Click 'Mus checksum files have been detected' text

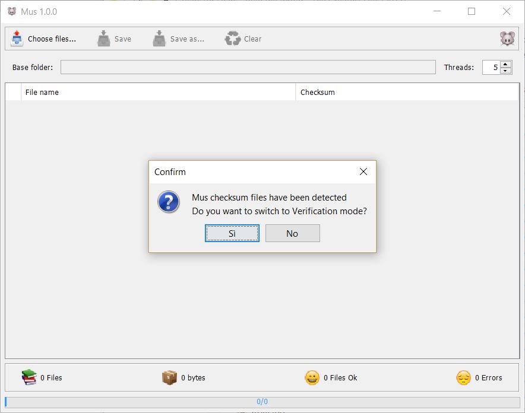tap(269, 198)
